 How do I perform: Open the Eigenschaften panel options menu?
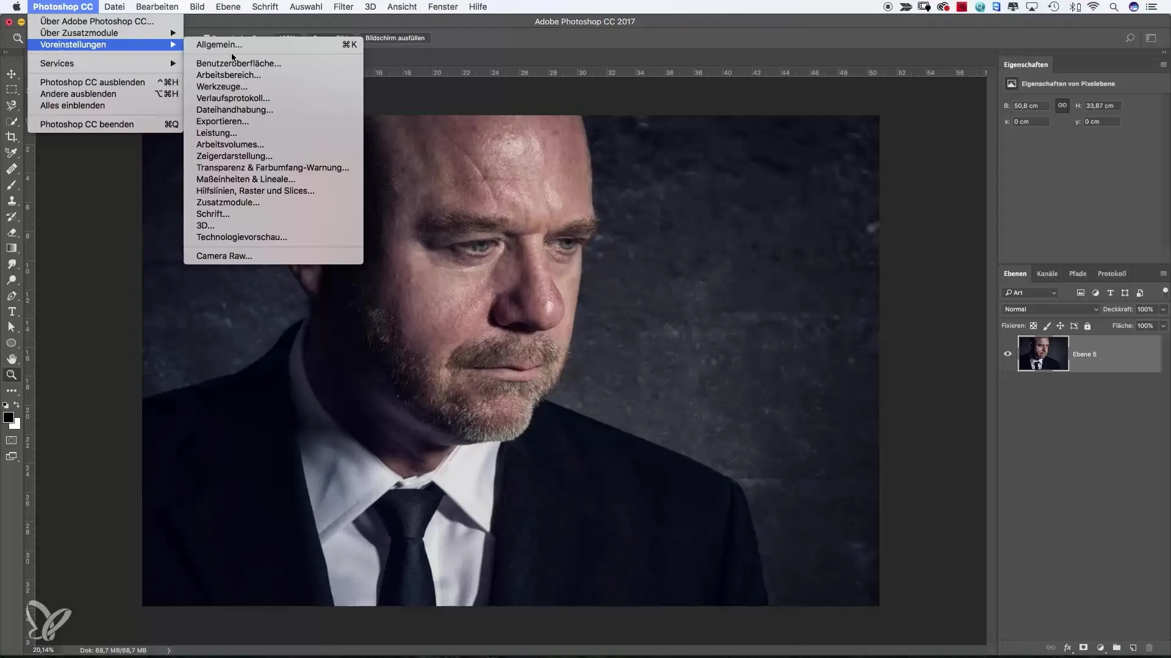pyautogui.click(x=1163, y=65)
